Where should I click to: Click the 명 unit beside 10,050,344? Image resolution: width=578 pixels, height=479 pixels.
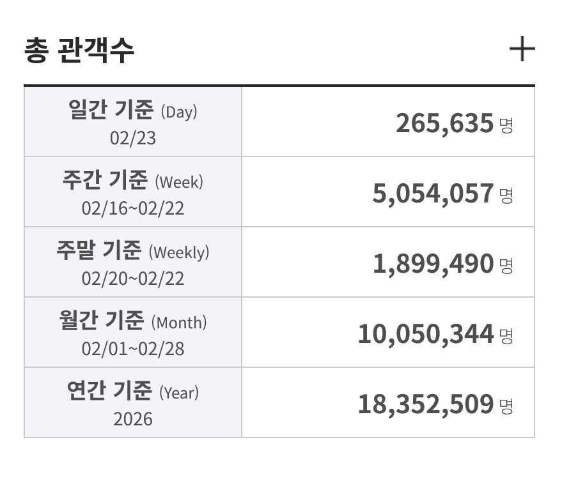506,335
